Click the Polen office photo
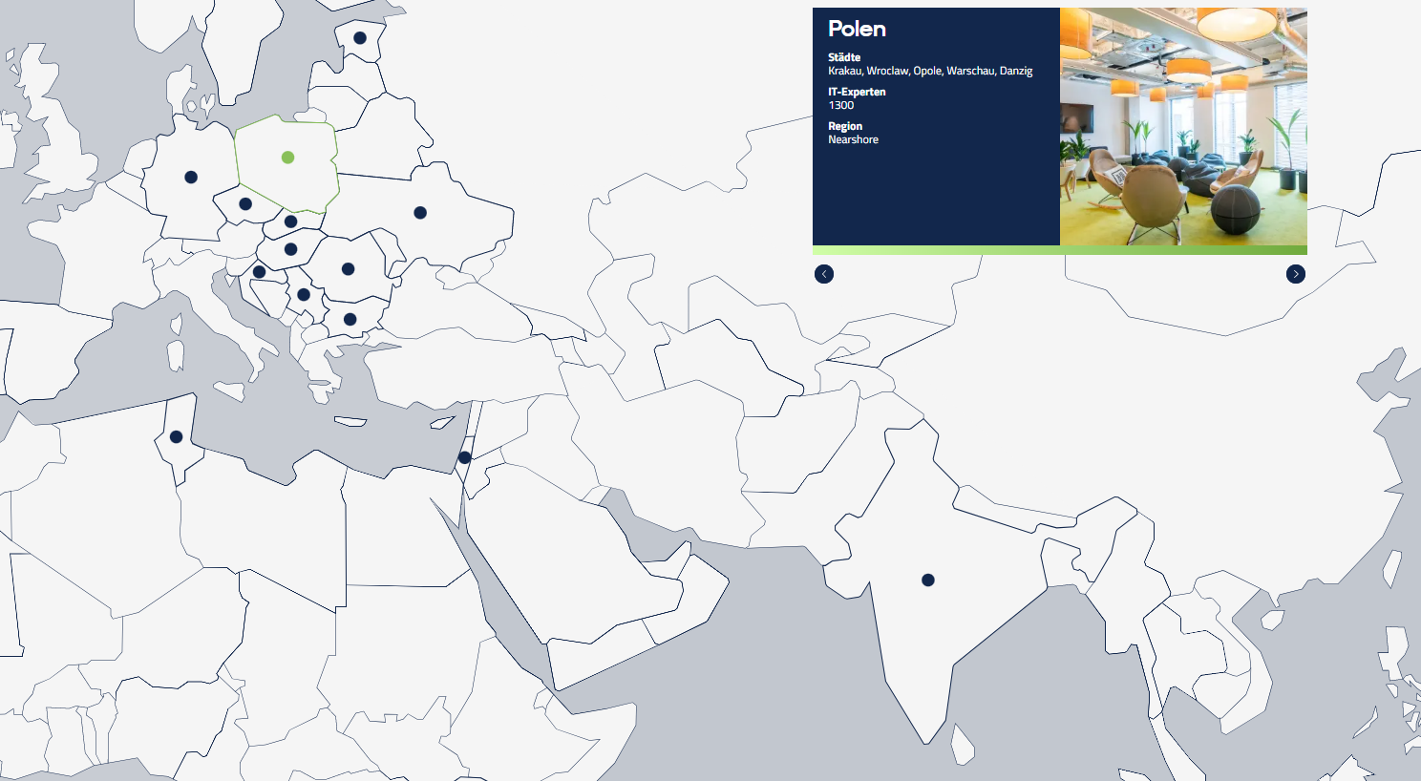1421x781 pixels. tap(1182, 127)
